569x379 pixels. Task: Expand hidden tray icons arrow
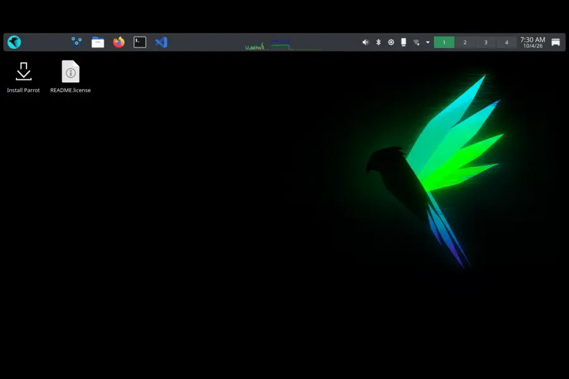[428, 42]
